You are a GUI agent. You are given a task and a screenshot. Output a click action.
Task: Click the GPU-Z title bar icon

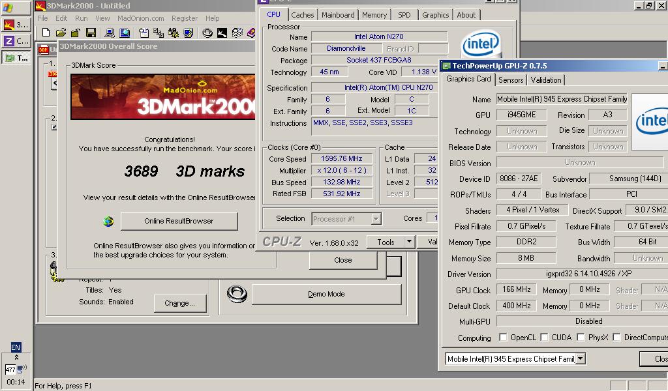(446, 66)
